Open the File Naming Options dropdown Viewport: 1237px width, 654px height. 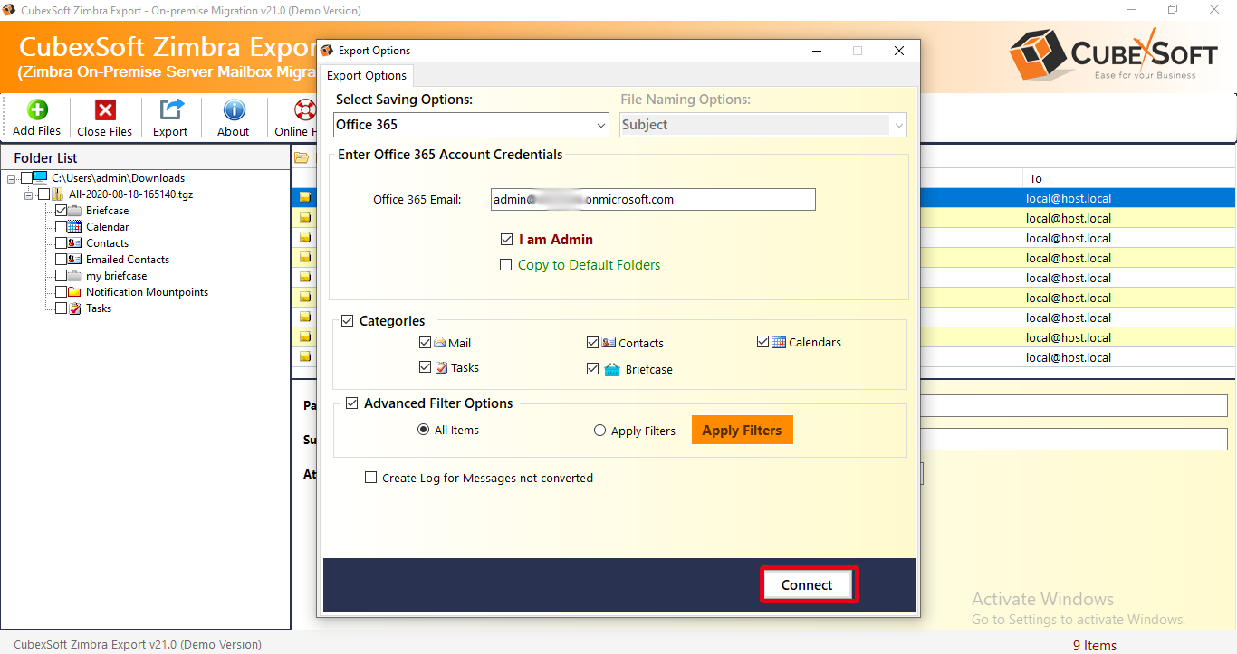tap(762, 125)
